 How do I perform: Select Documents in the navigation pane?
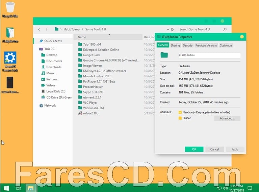[54, 61]
